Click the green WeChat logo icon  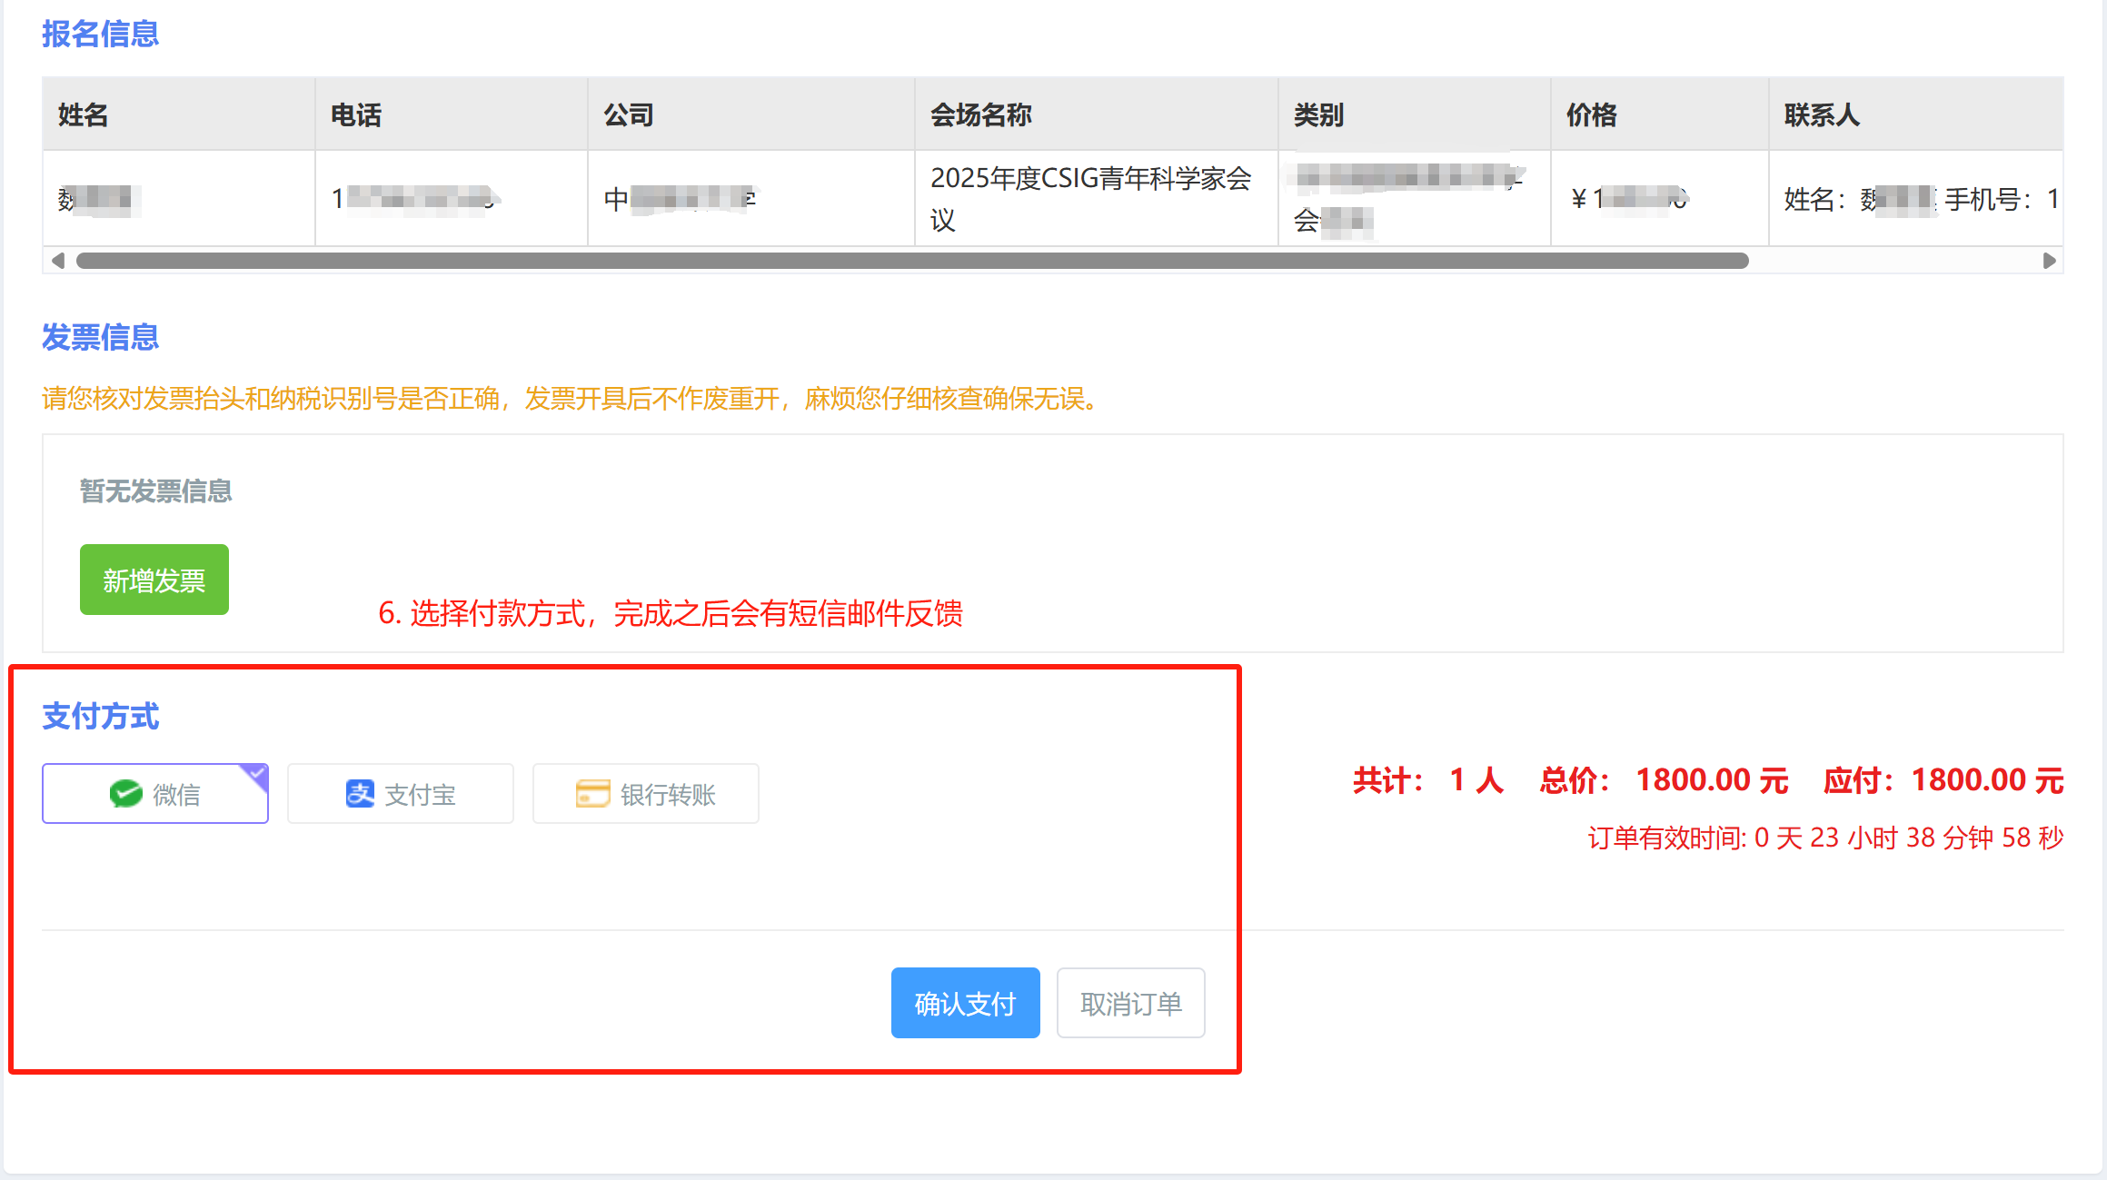click(x=125, y=794)
